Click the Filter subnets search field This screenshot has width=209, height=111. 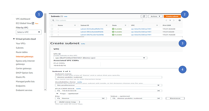(x=97, y=20)
